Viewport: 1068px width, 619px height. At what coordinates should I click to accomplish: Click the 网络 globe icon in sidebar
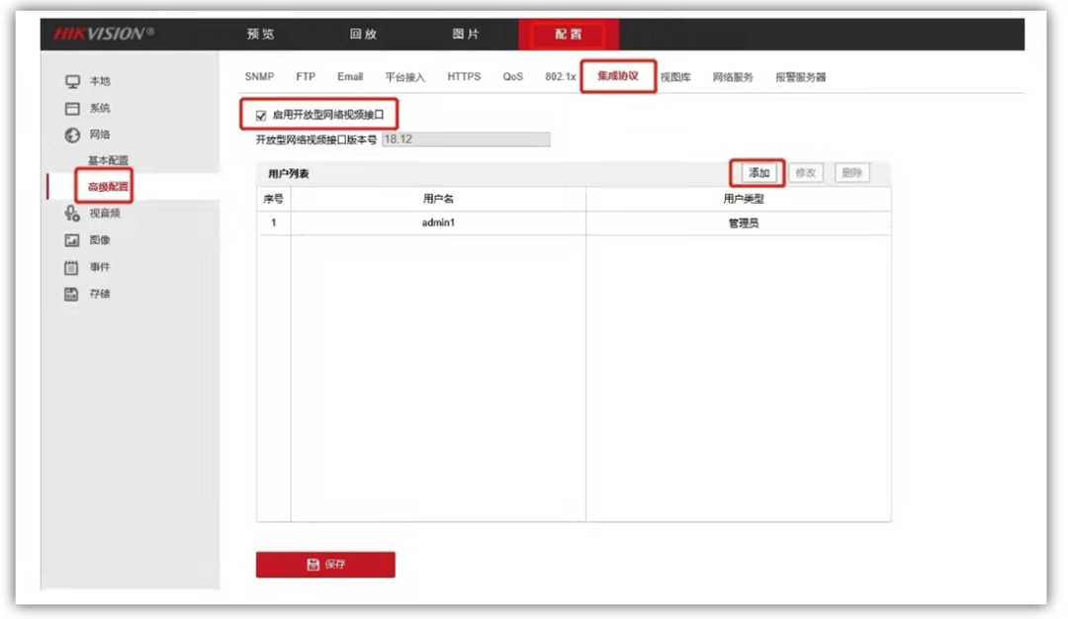pyautogui.click(x=72, y=134)
